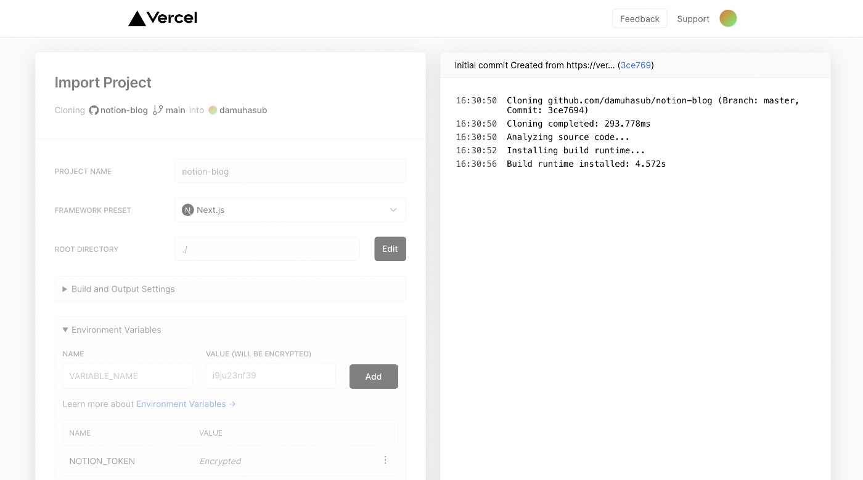
Task: Click the ROOT DIRECTORY label
Action: pos(86,249)
